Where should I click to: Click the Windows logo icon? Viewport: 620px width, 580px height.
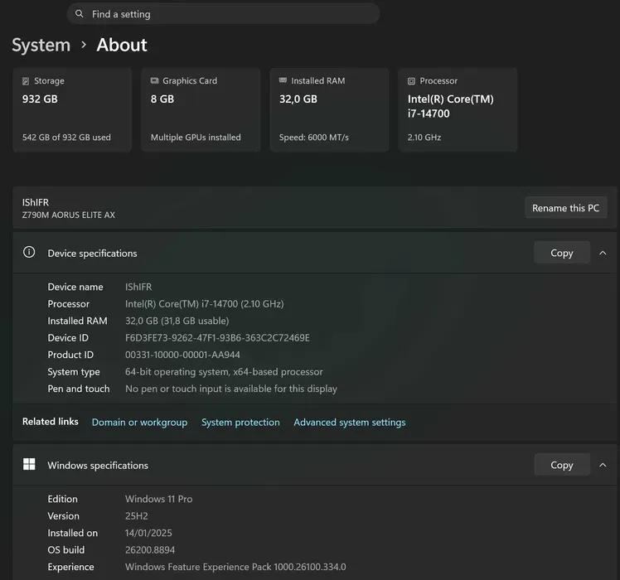pyautogui.click(x=29, y=464)
